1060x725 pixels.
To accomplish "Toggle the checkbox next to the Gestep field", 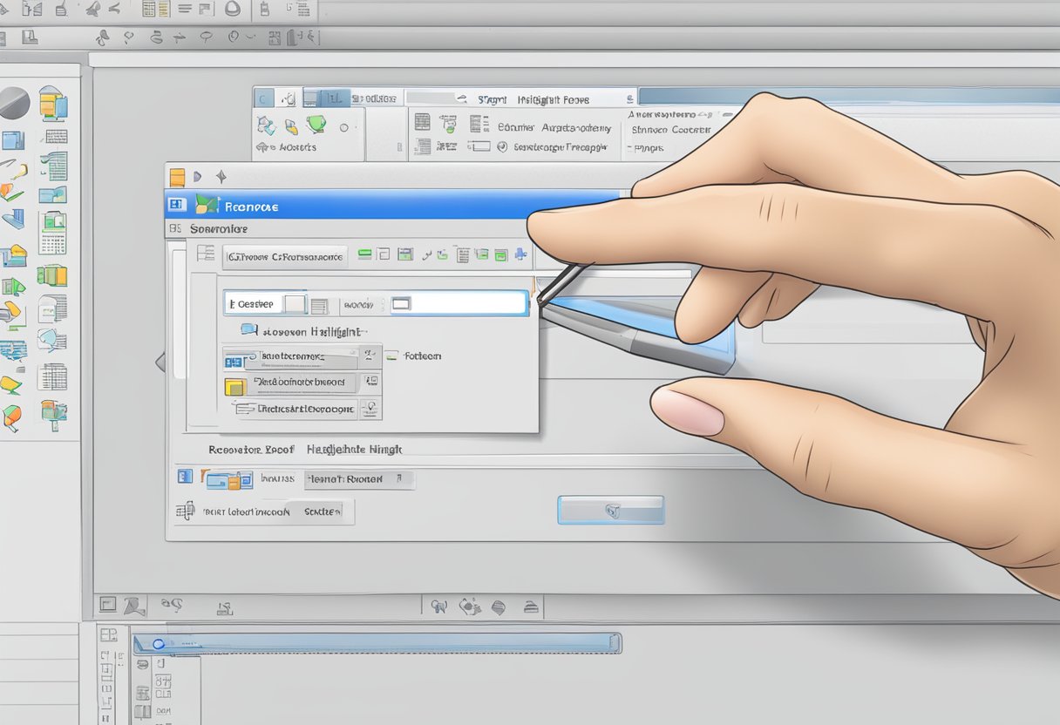I will click(x=296, y=302).
